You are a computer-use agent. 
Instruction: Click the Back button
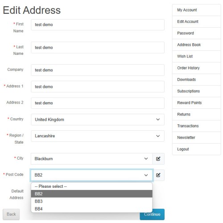(11, 214)
